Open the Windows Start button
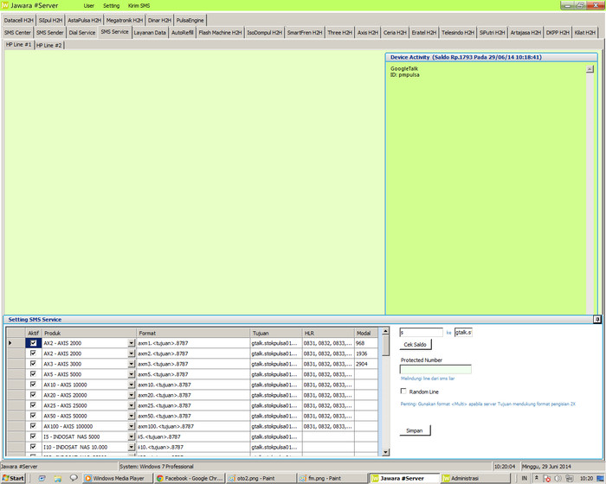This screenshot has width=606, height=484. [x=13, y=478]
